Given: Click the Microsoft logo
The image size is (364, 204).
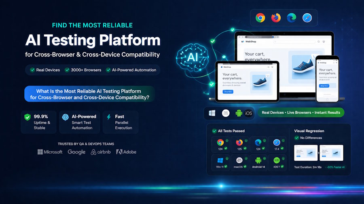Looking at the screenshot, I should point(50,152).
